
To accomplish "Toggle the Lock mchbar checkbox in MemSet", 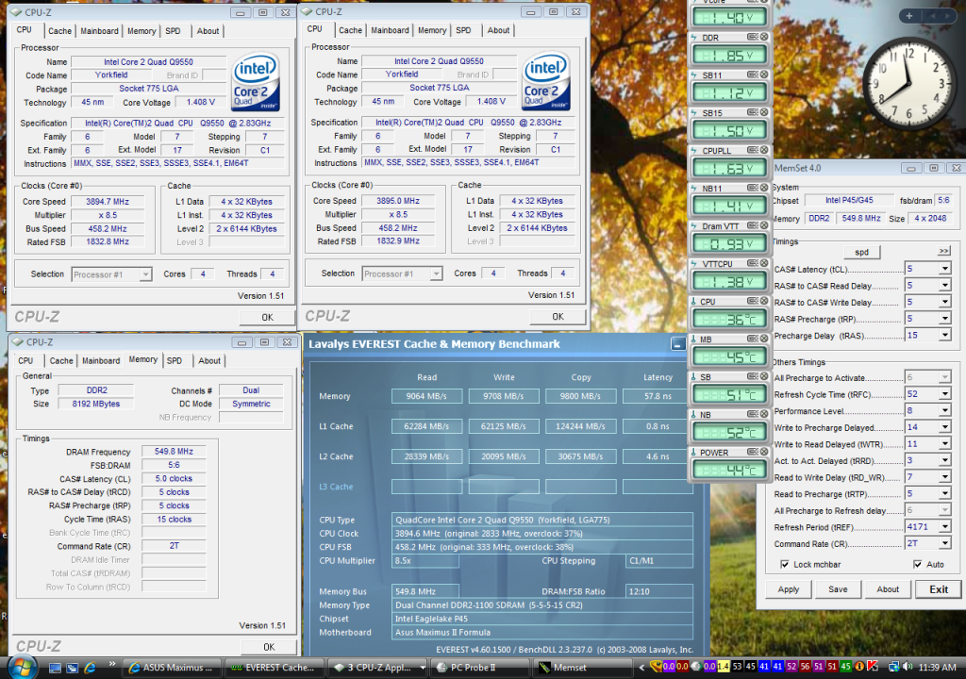I will [x=784, y=564].
